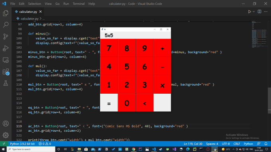This screenshot has height=152, width=271.
Task: Click the plus button in calculator
Action: (162, 48)
